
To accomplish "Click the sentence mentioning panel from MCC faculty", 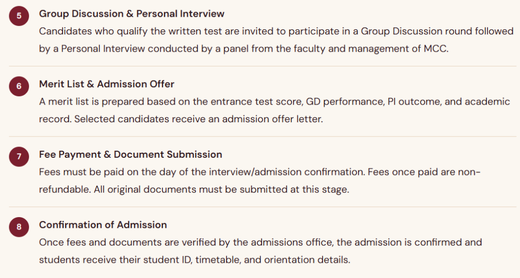I will point(244,49).
